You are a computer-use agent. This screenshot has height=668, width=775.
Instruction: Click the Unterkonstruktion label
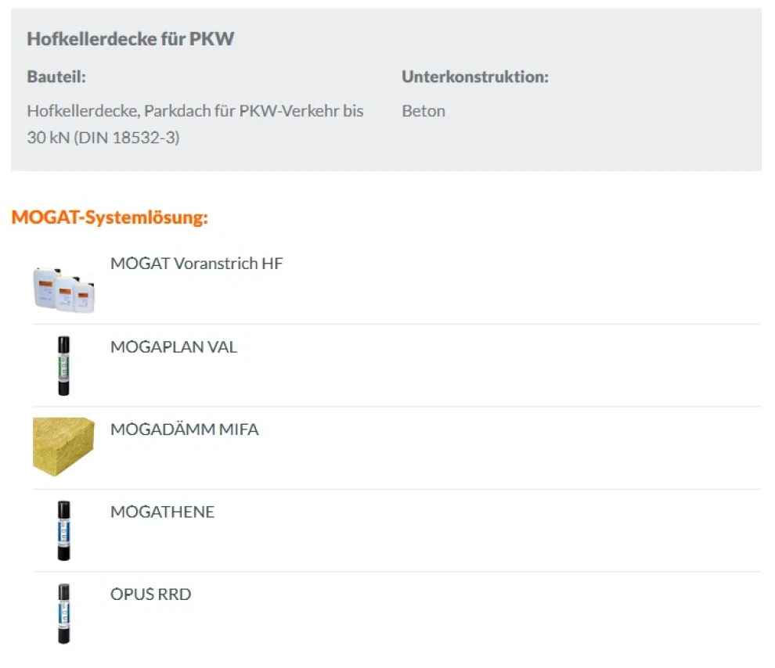tap(475, 77)
